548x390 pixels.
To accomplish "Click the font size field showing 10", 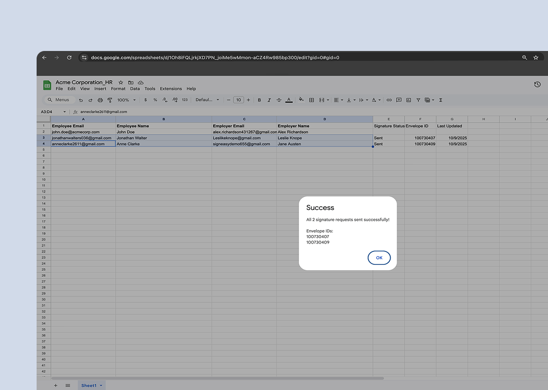I will [x=238, y=100].
